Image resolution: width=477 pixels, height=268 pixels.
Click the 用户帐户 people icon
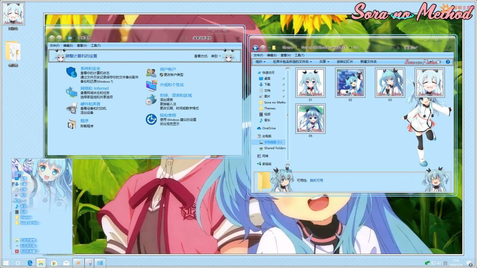151,73
